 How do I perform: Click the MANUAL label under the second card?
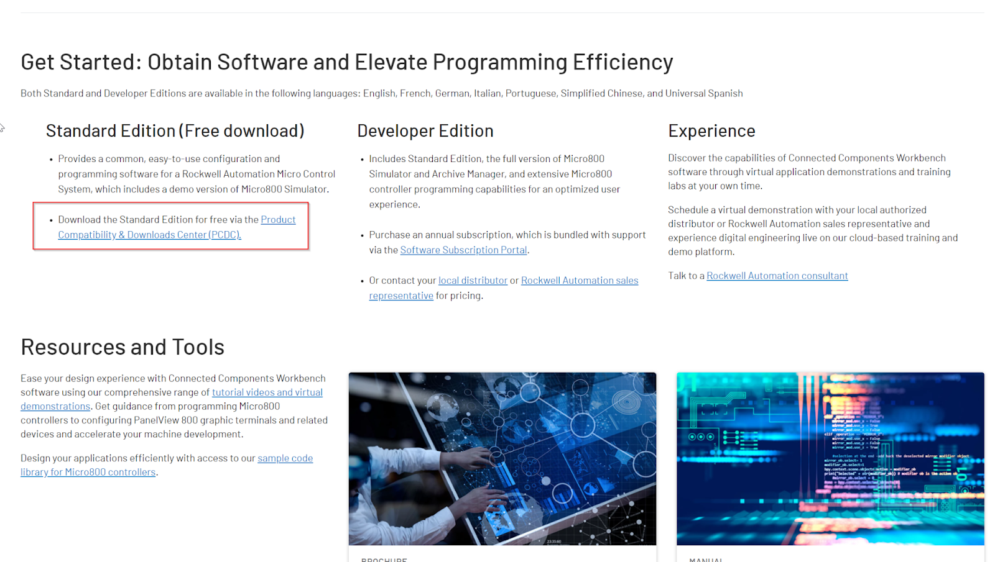click(706, 560)
